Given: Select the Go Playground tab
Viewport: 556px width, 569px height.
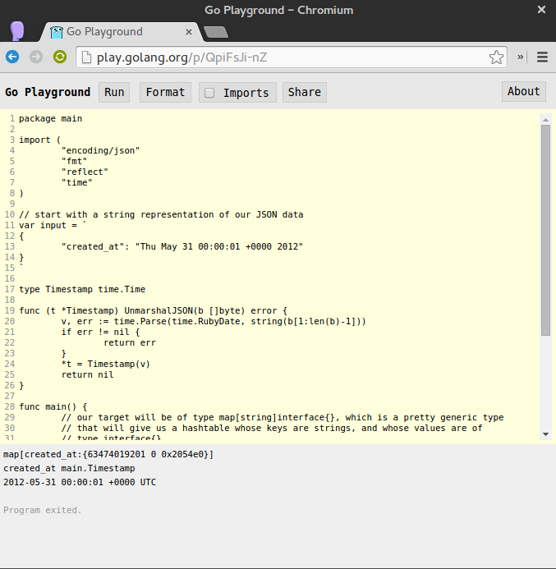Looking at the screenshot, I should pos(122,32).
